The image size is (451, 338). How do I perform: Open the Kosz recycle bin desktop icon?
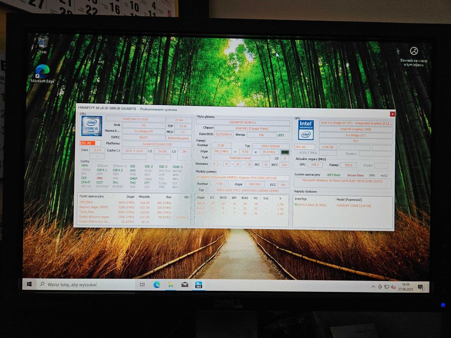[x=43, y=44]
